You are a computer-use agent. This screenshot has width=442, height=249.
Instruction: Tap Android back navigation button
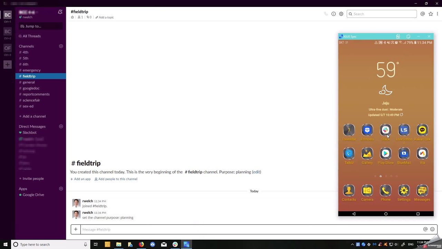[354, 214]
